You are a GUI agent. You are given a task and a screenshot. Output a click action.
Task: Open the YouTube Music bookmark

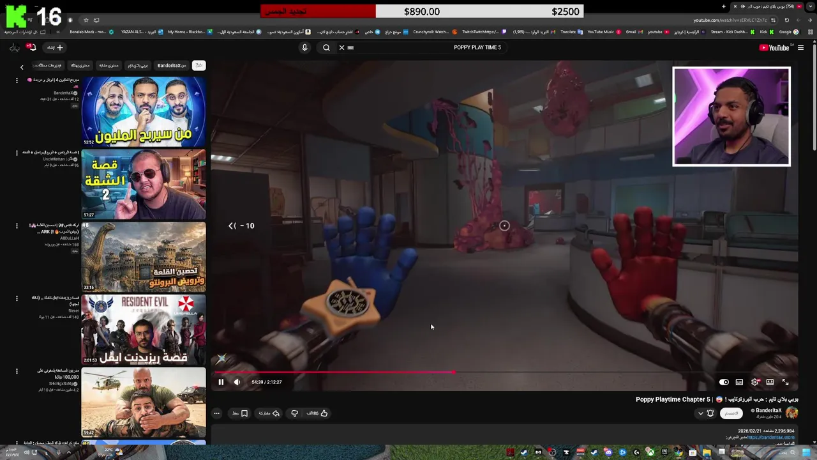(604, 31)
